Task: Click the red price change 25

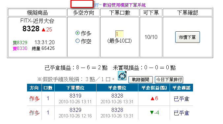Action: click(x=49, y=29)
